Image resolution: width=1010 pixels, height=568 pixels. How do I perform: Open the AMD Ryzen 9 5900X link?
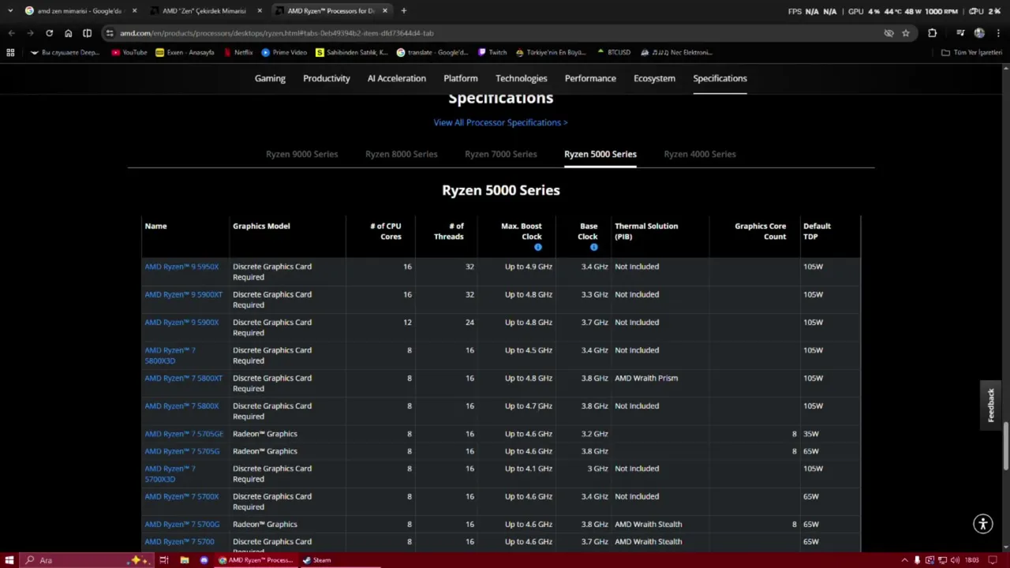tap(181, 322)
